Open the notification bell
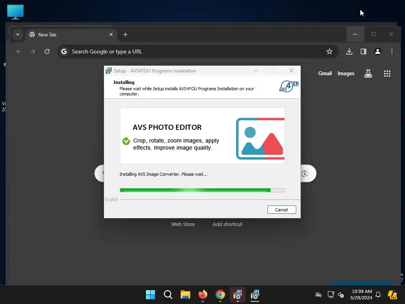The height and width of the screenshot is (304, 405). [378, 294]
